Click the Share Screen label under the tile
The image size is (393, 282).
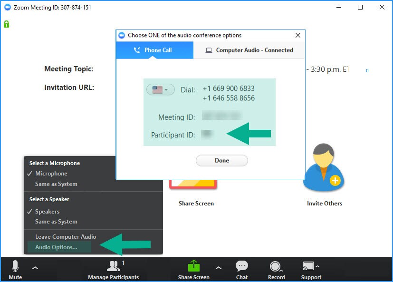coord(196,204)
